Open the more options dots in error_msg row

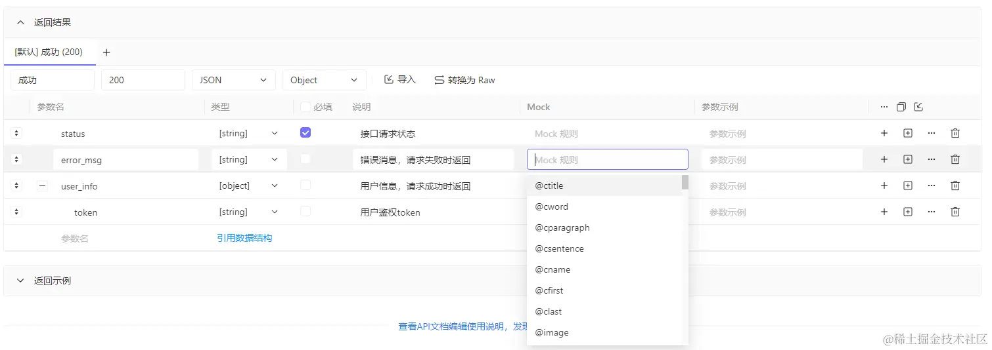pyautogui.click(x=932, y=159)
